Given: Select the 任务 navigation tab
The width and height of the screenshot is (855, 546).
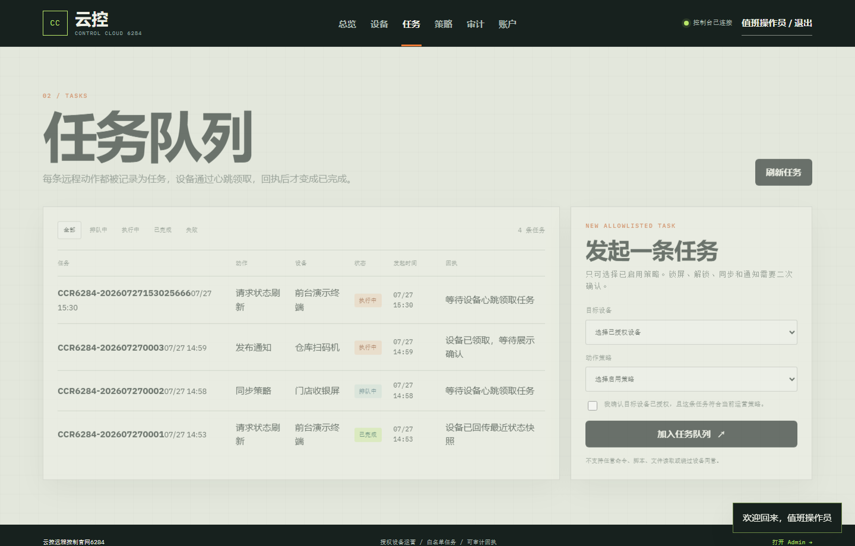Looking at the screenshot, I should coord(411,24).
